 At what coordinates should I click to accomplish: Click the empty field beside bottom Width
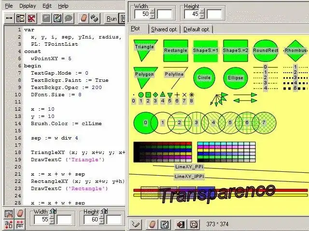tap(64, 219)
